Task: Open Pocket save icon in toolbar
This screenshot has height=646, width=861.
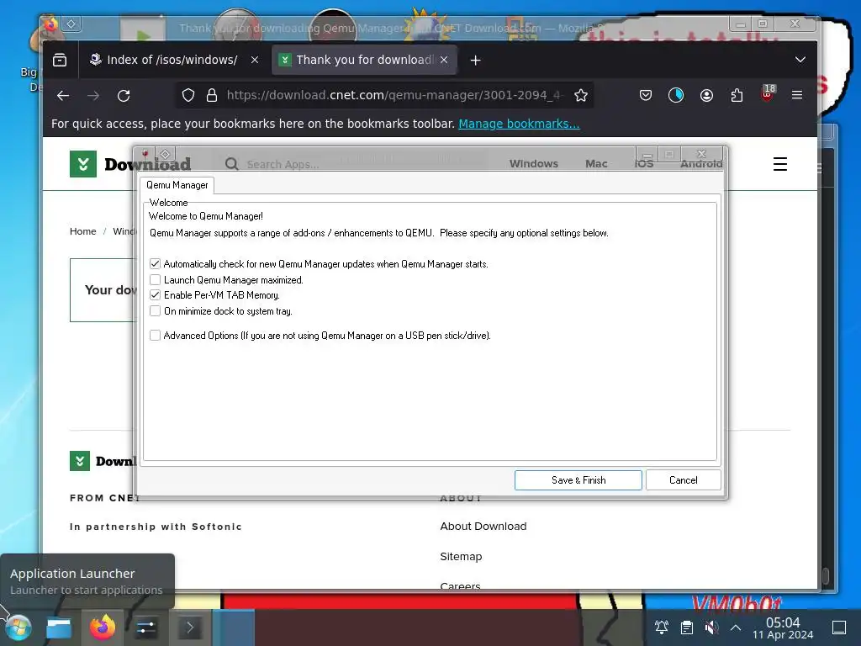Action: click(646, 96)
